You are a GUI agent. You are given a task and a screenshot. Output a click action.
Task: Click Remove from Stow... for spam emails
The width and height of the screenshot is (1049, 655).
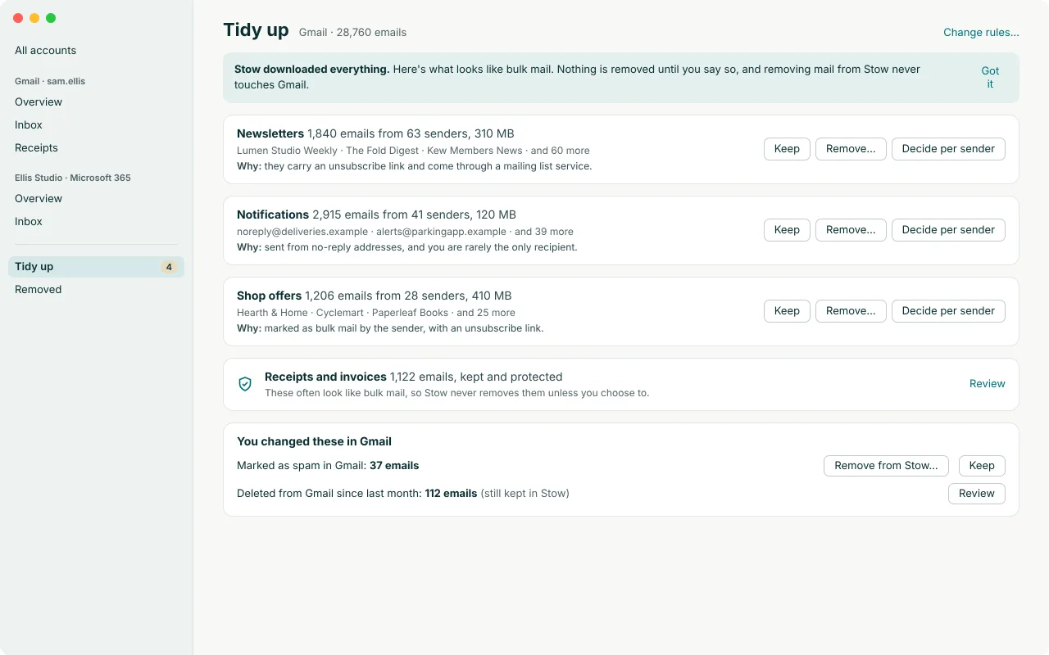[886, 466]
